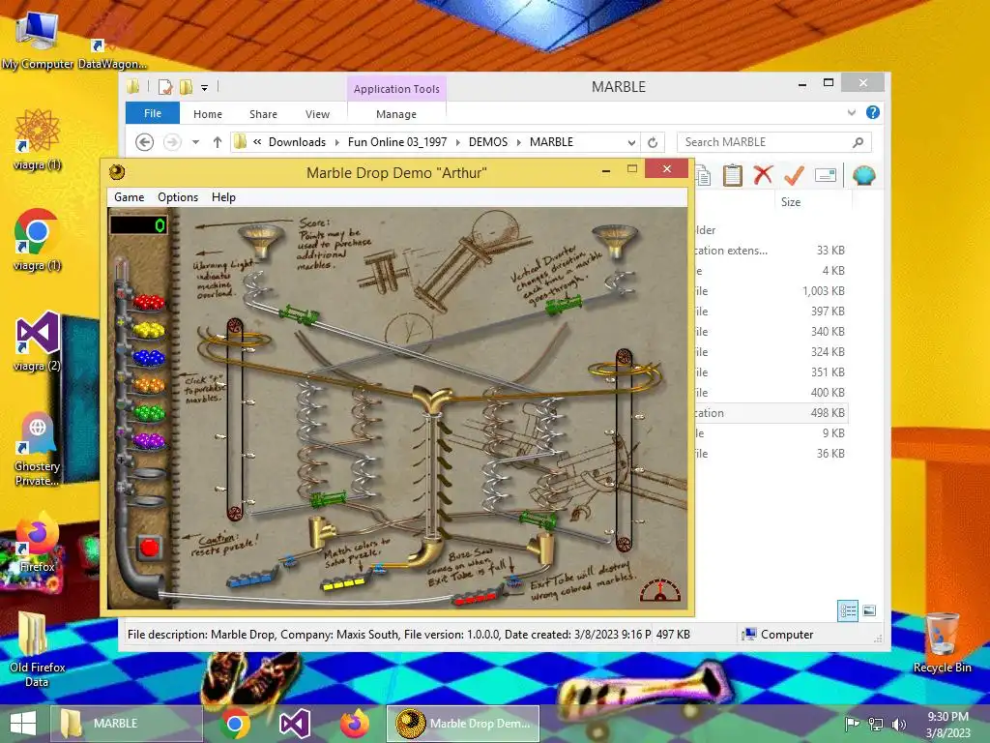
Task: Open Quick Access Toolbar customize dropdown
Action: pos(205,88)
